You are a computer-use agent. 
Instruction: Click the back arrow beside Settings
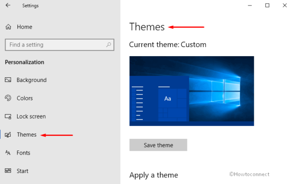click(x=8, y=5)
